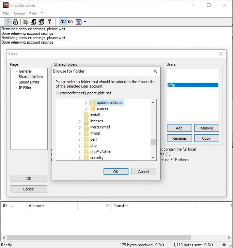Select the xftp user
233x248 pixels.
click(193, 85)
